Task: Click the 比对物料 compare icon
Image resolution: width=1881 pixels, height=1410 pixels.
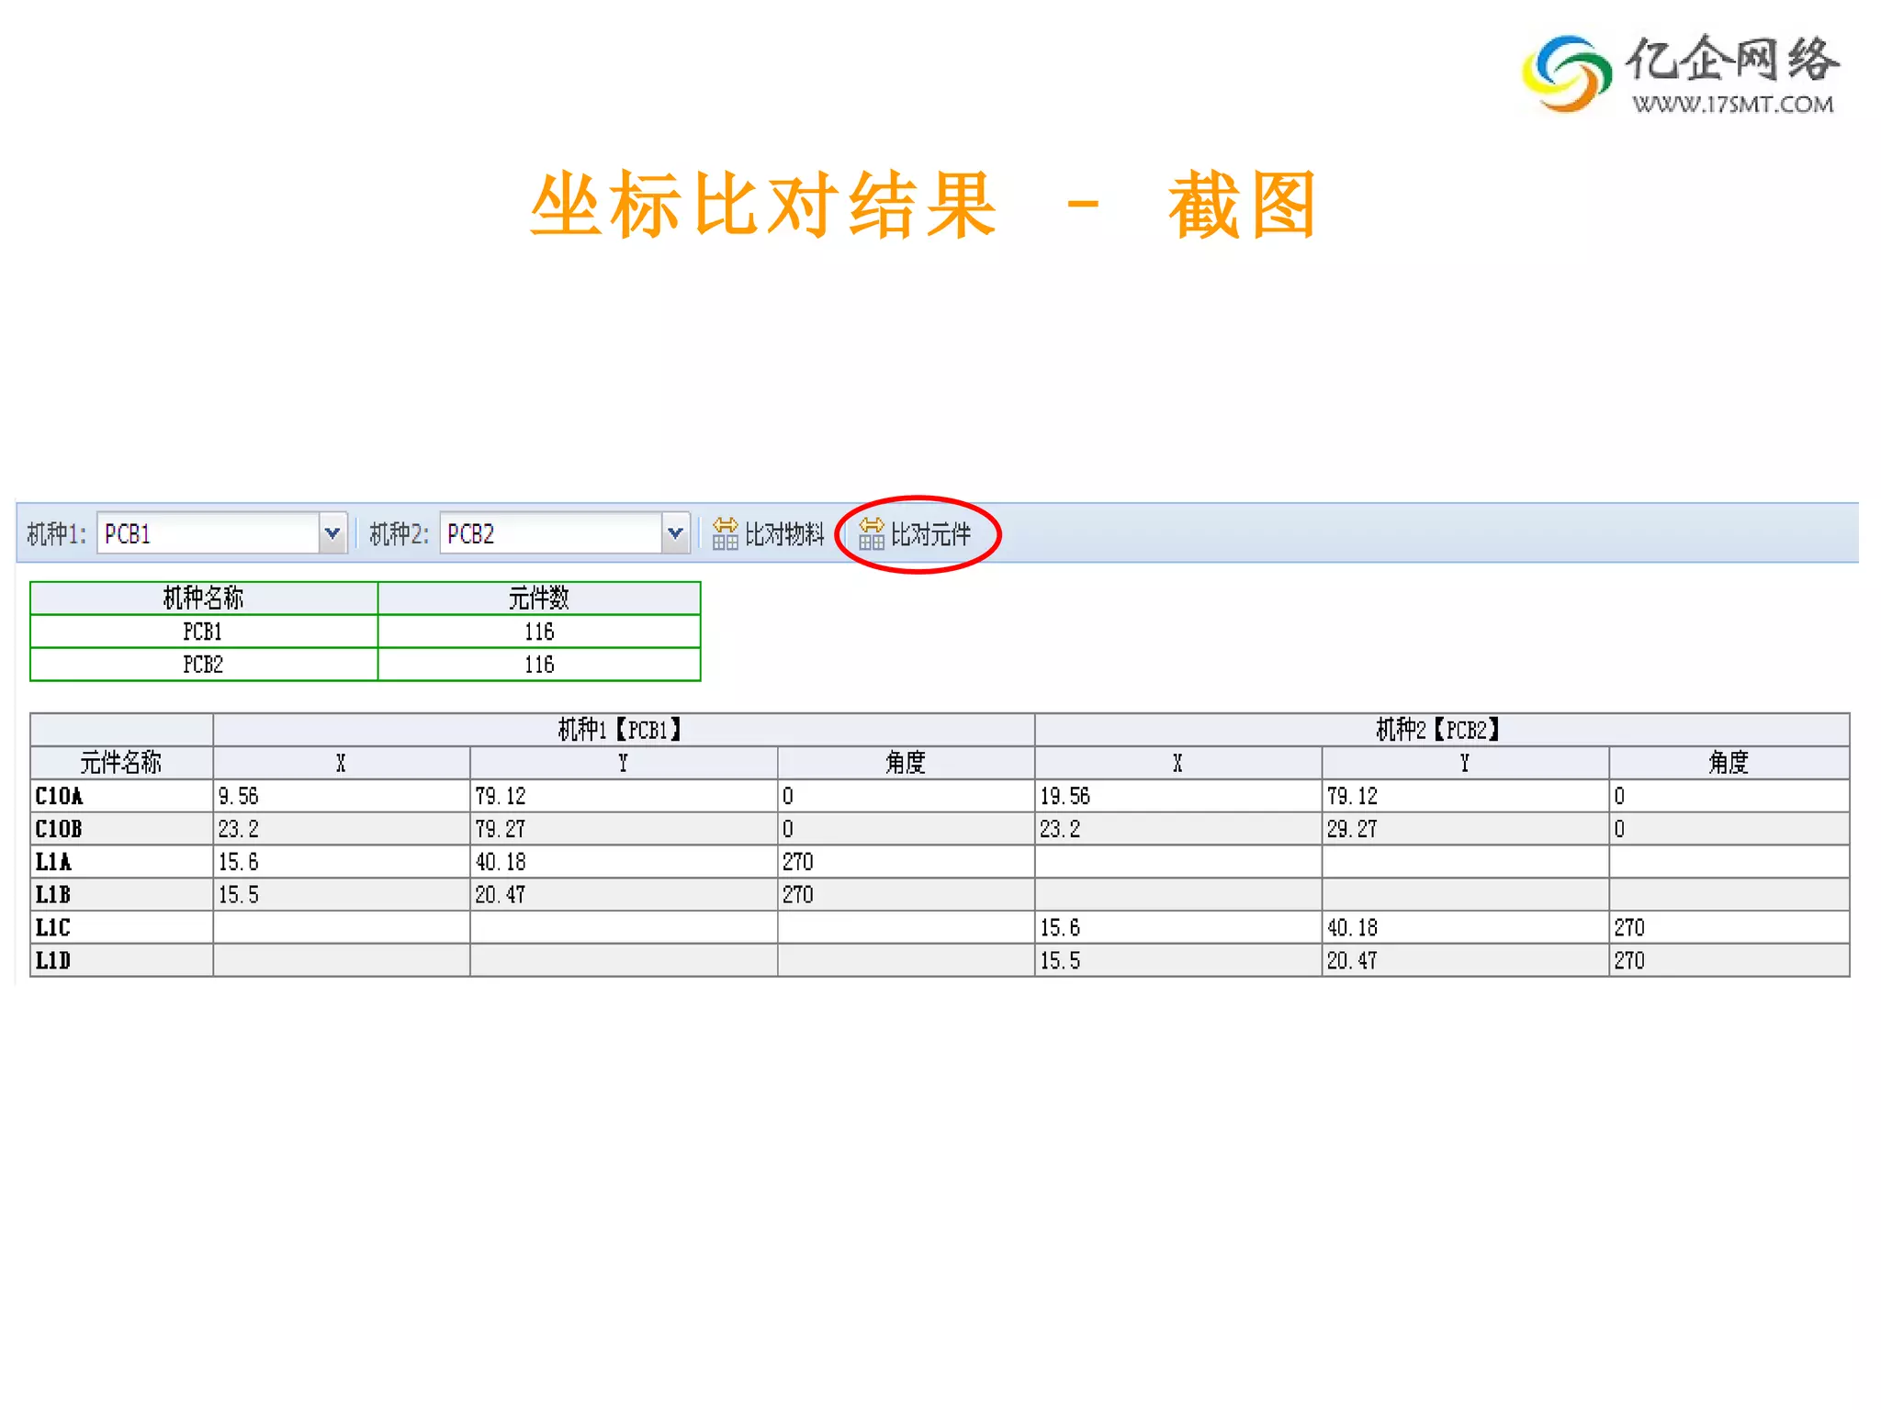Action: coord(725,533)
